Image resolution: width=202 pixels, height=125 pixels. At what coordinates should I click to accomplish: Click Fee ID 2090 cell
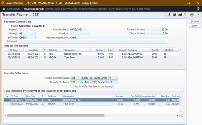point(154,54)
